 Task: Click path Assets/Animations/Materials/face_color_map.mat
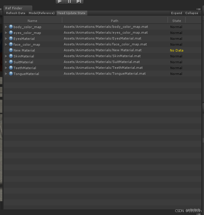[105, 44]
